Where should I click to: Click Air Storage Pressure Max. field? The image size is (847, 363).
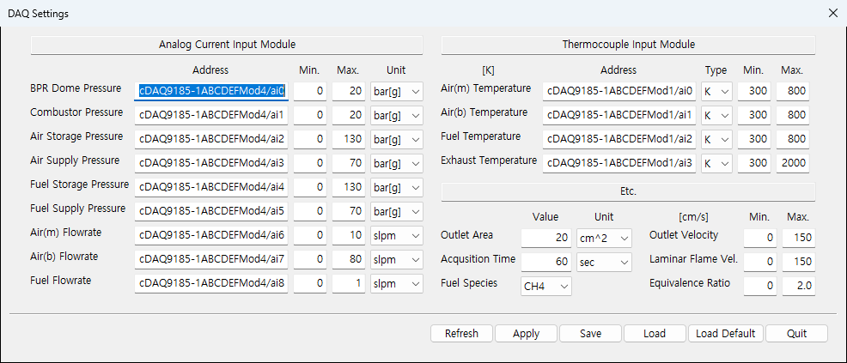(x=349, y=139)
